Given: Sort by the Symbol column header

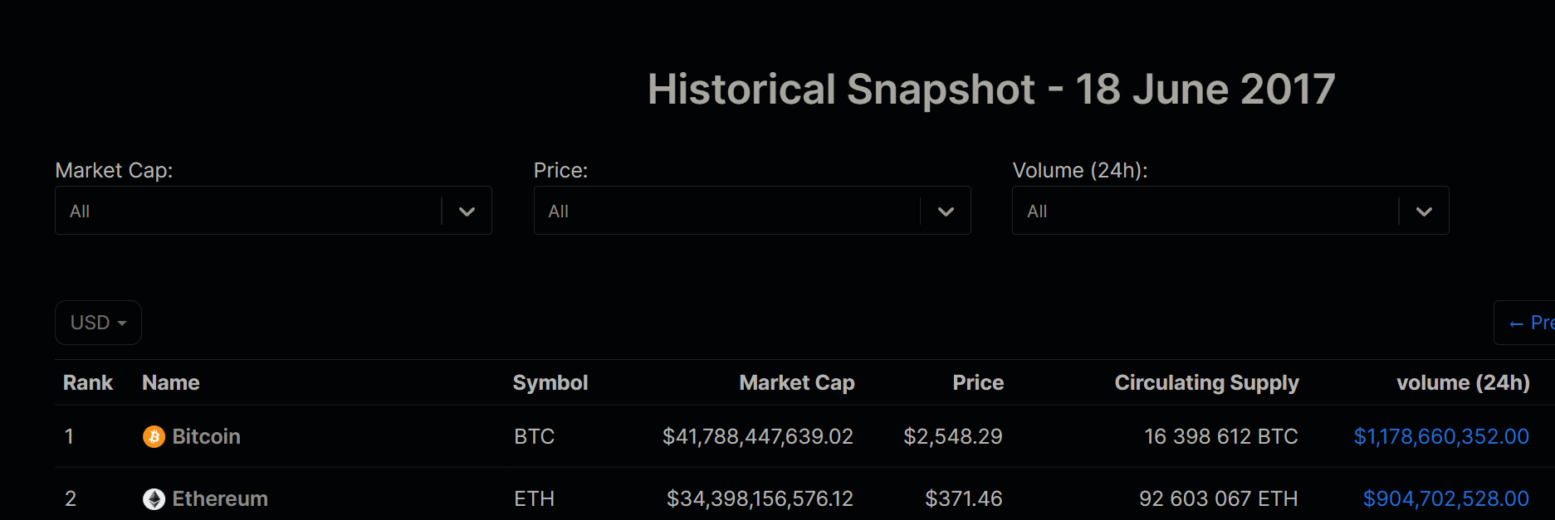Looking at the screenshot, I should click(550, 382).
